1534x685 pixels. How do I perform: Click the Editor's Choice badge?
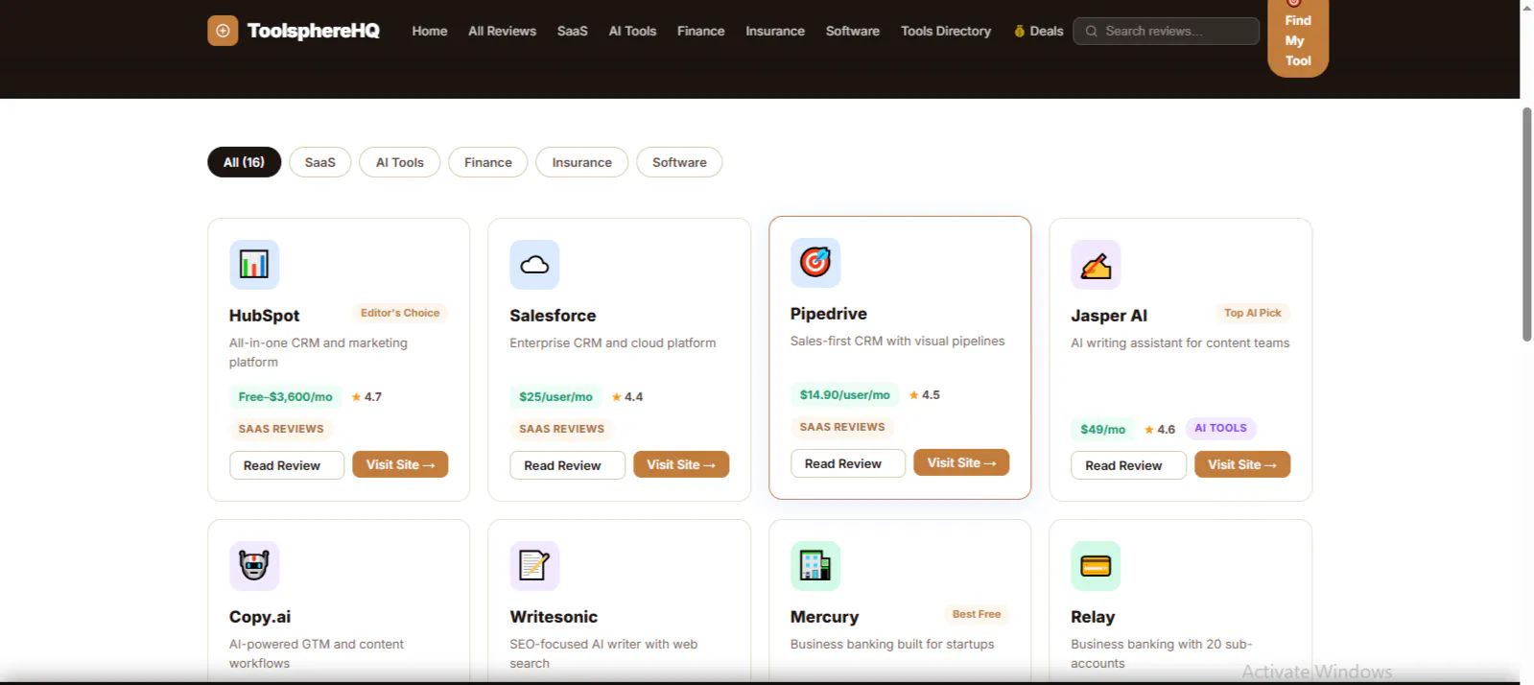point(400,313)
